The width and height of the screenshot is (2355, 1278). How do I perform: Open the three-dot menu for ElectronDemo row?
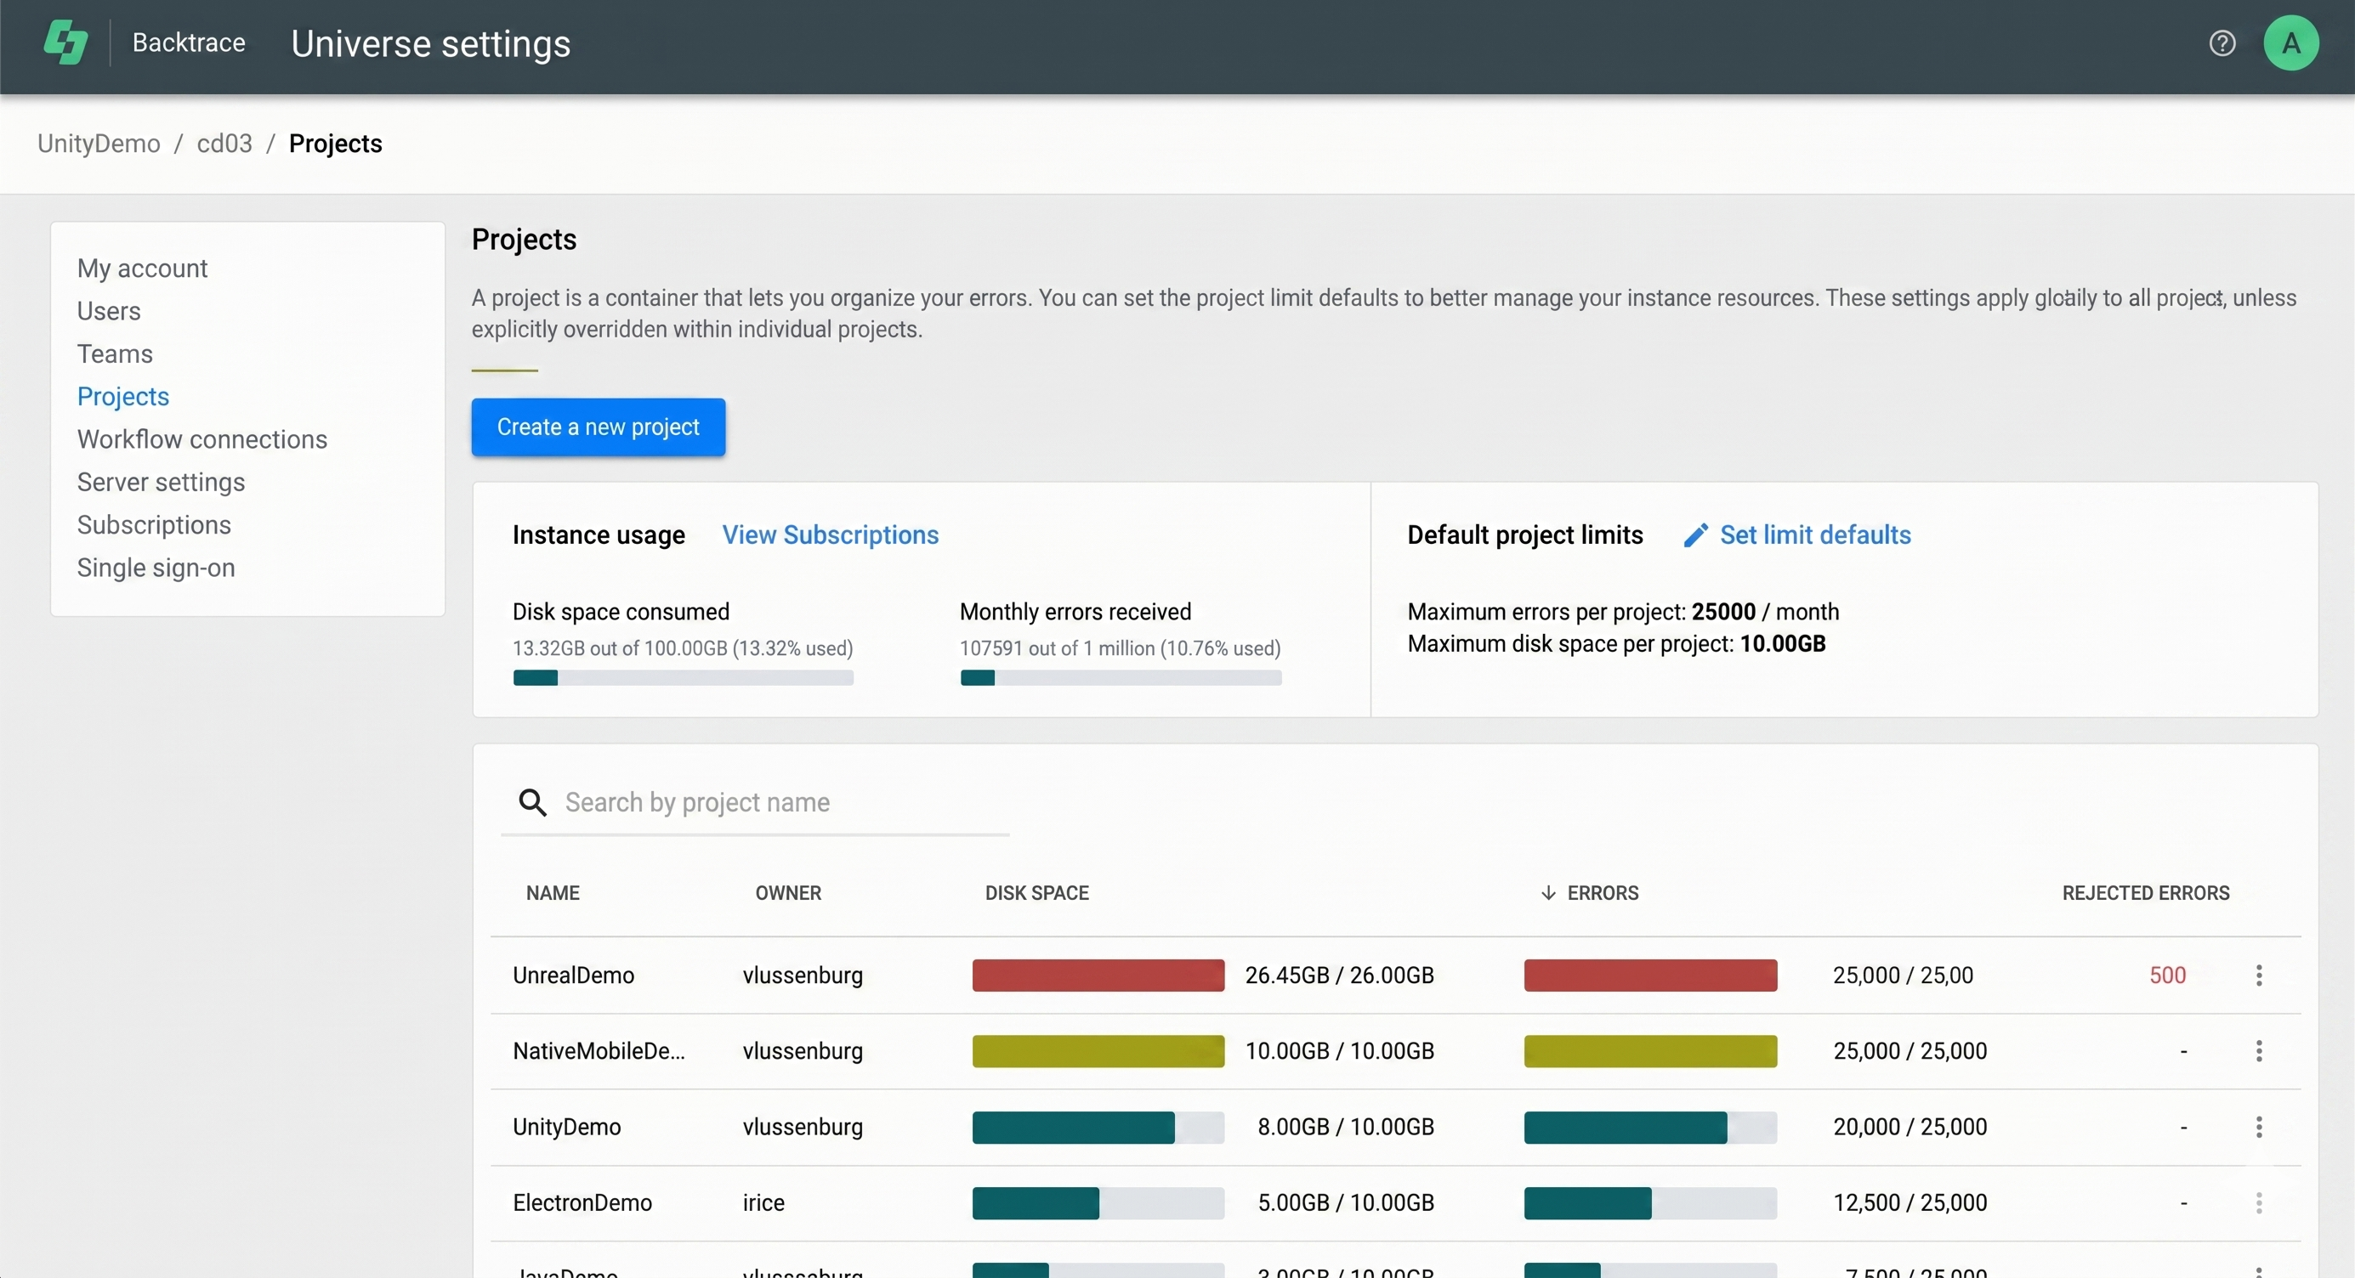click(2258, 1203)
